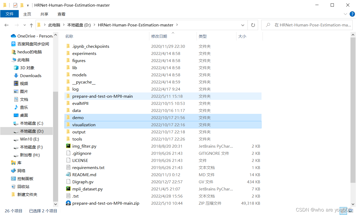Click the Refresh button beside the address bar
Screen dimensions: 356x215
[x=253, y=25]
